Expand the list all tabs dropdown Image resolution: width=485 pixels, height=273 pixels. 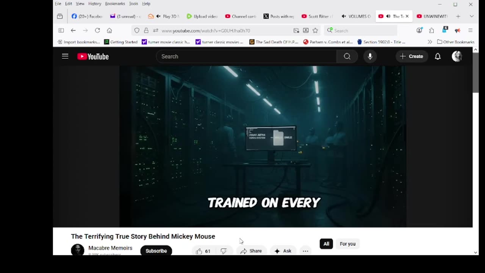pyautogui.click(x=471, y=16)
